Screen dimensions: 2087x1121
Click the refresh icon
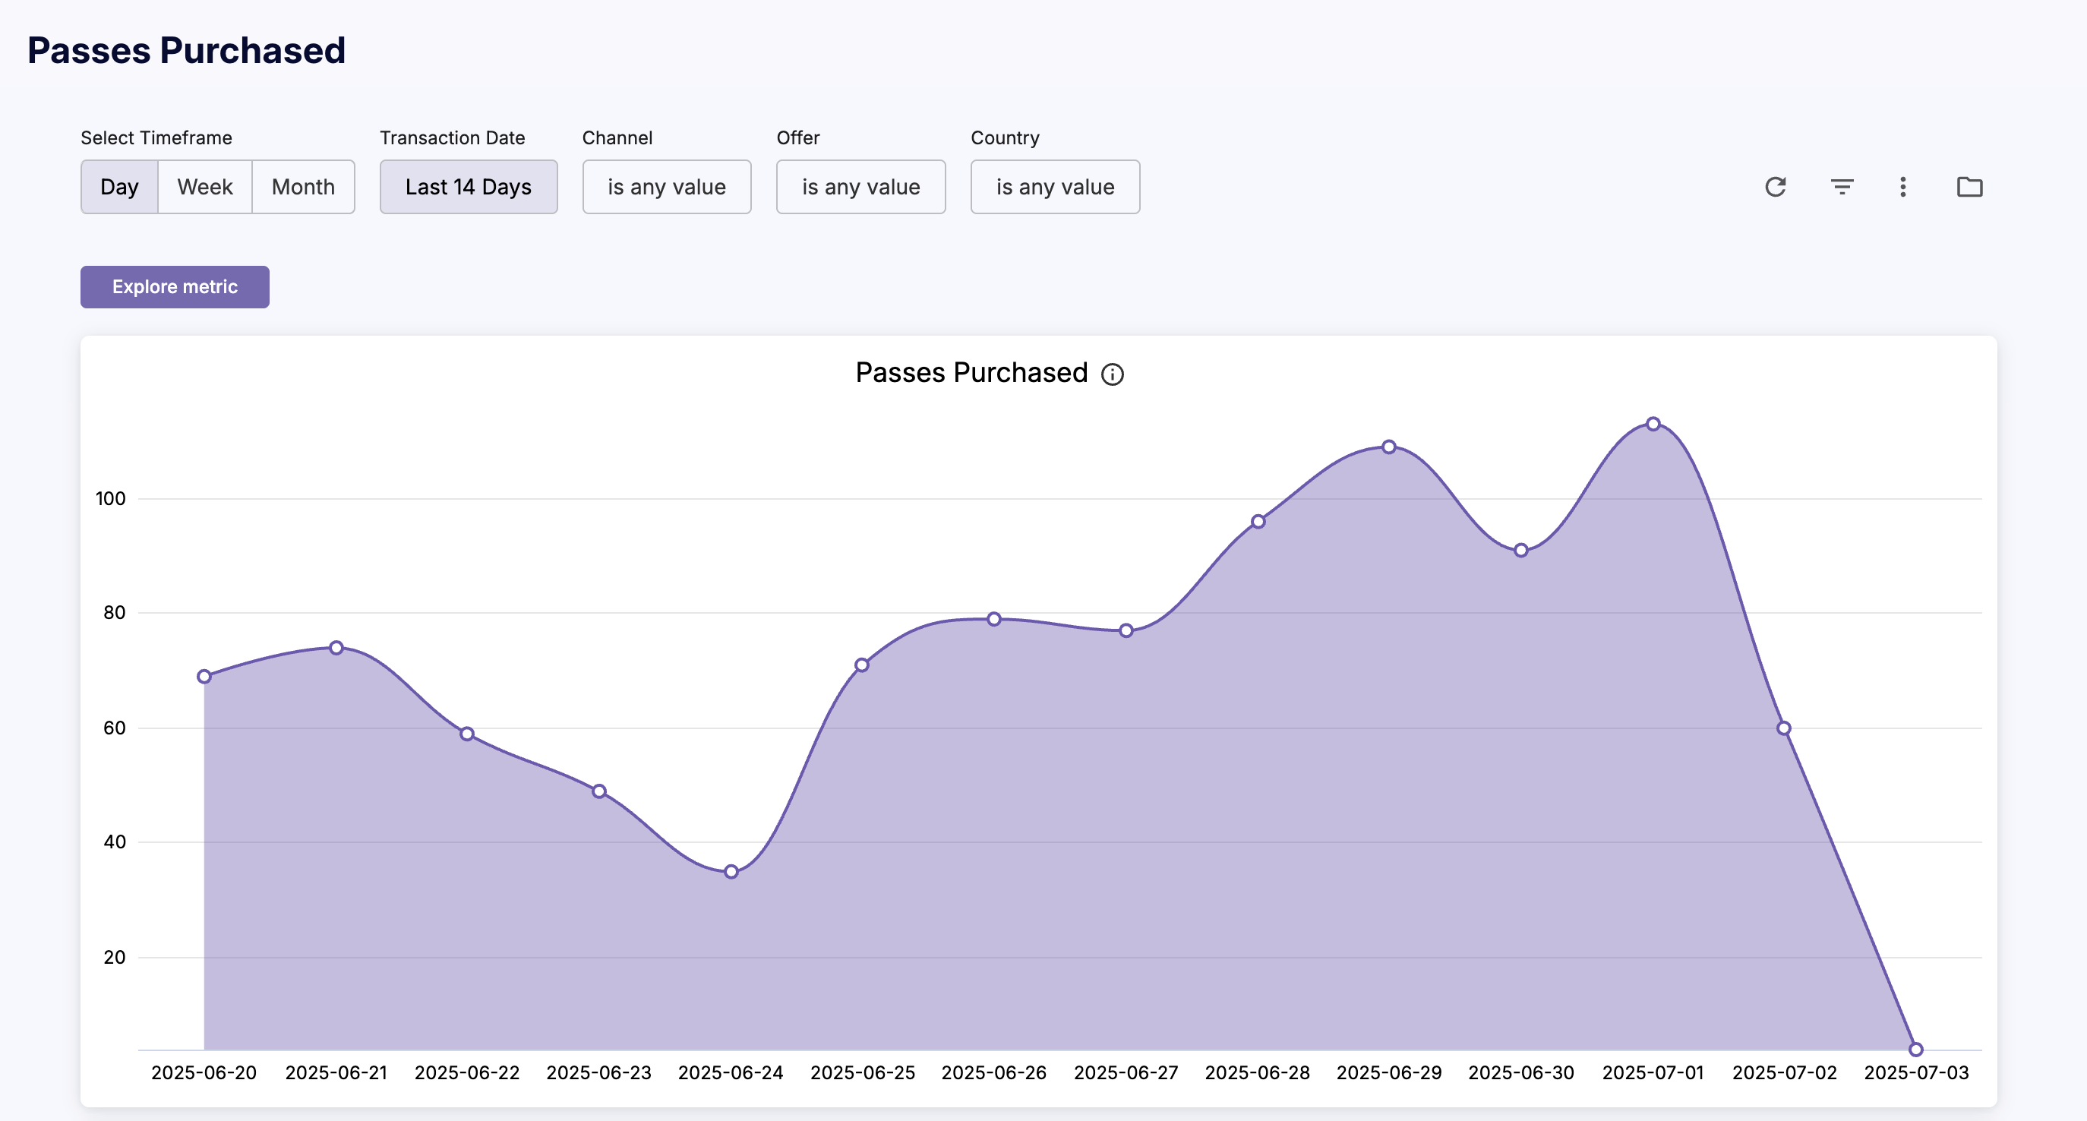[1775, 187]
